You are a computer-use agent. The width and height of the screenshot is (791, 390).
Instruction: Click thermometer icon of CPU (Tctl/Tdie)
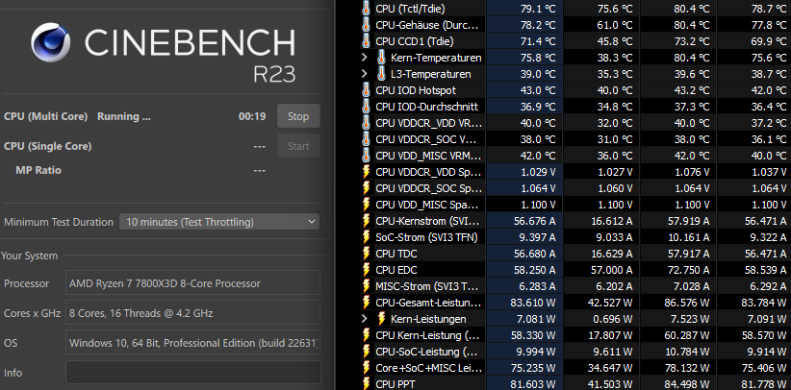(367, 8)
